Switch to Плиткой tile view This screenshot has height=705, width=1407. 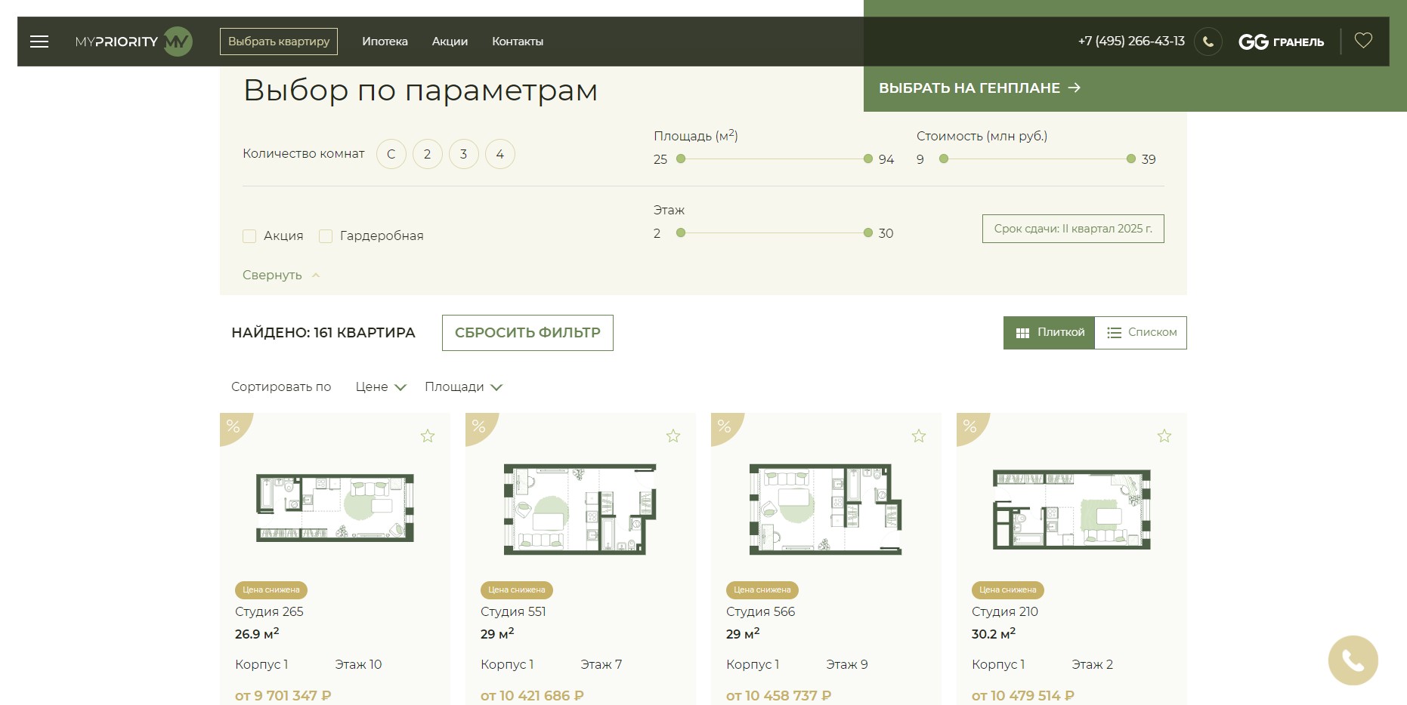pyautogui.click(x=1049, y=333)
